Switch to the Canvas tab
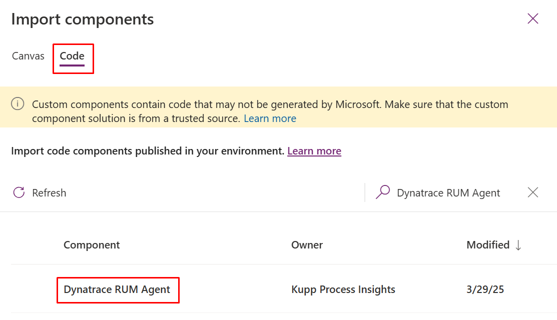This screenshot has width=557, height=320. point(28,56)
